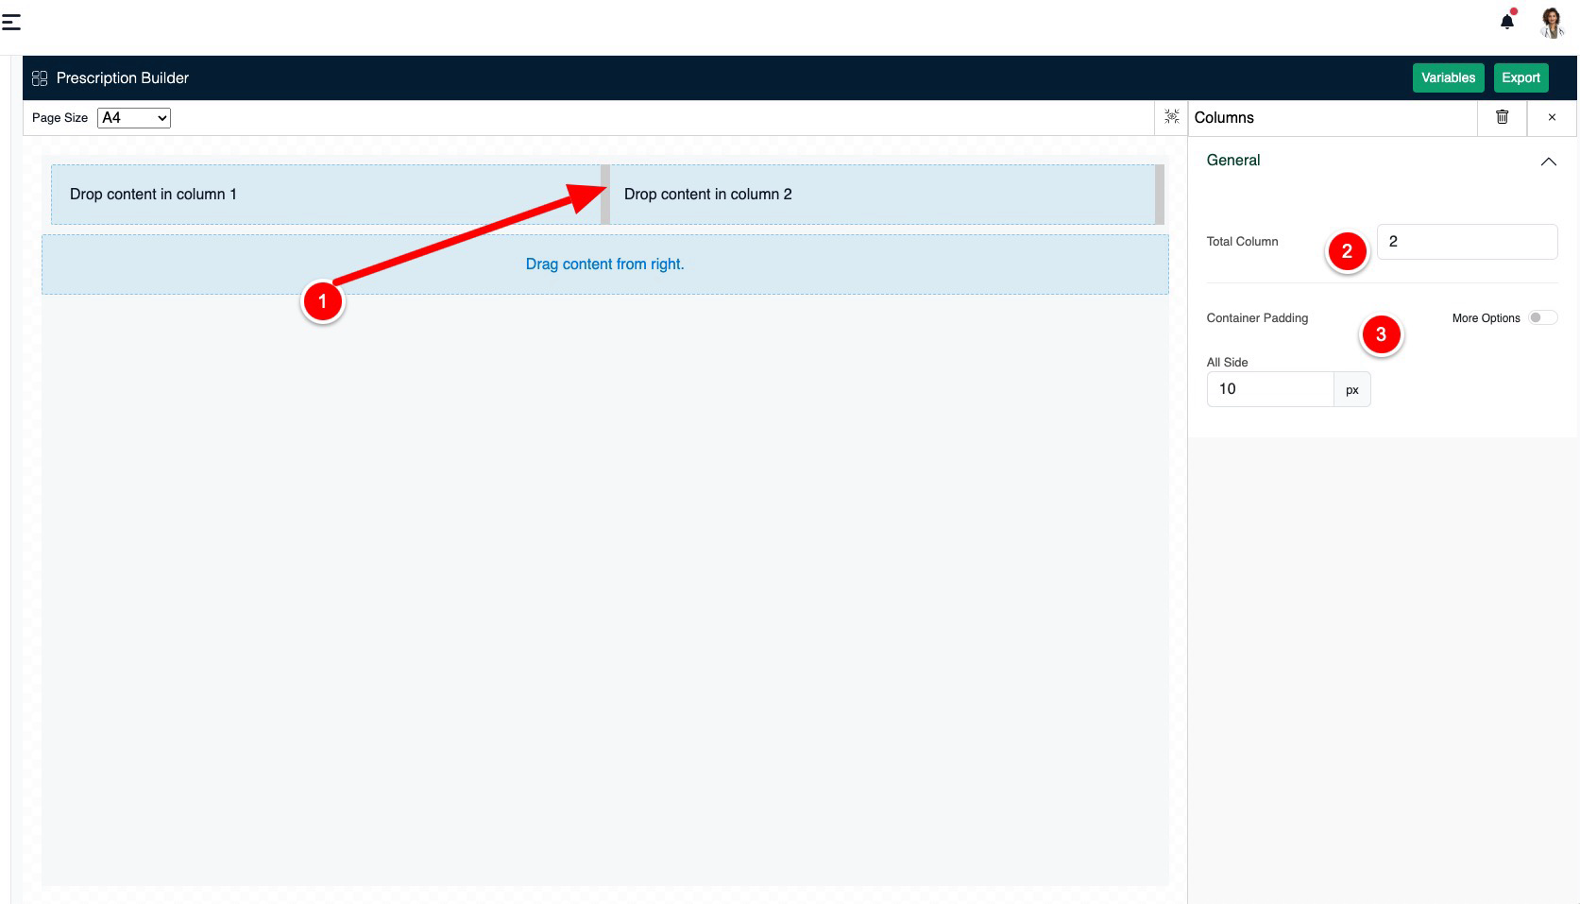The width and height of the screenshot is (1580, 904).
Task: Click the 'Drag content from right' placeholder
Action: pyautogui.click(x=604, y=264)
